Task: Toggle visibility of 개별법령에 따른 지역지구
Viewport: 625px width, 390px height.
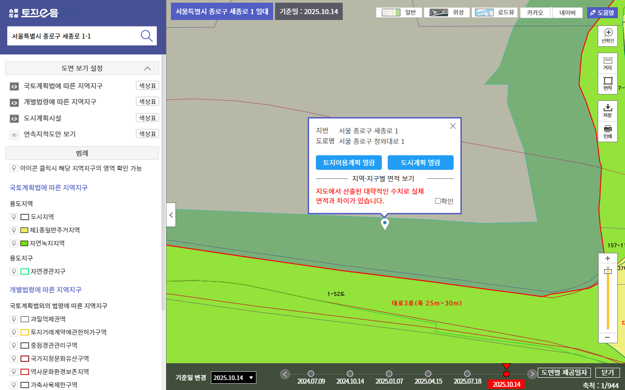Action: (x=14, y=103)
